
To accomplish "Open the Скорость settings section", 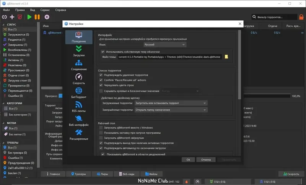I will pos(79,79).
